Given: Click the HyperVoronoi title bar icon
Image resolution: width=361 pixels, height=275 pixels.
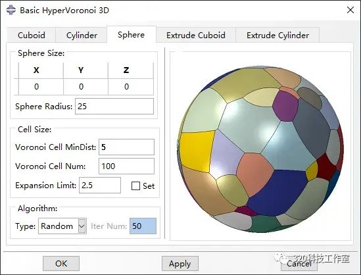Looking at the screenshot, I should tap(11, 10).
